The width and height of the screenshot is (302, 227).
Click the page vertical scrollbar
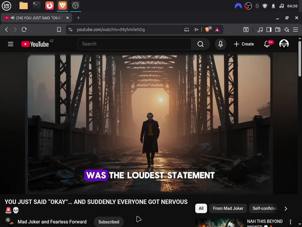[300, 59]
